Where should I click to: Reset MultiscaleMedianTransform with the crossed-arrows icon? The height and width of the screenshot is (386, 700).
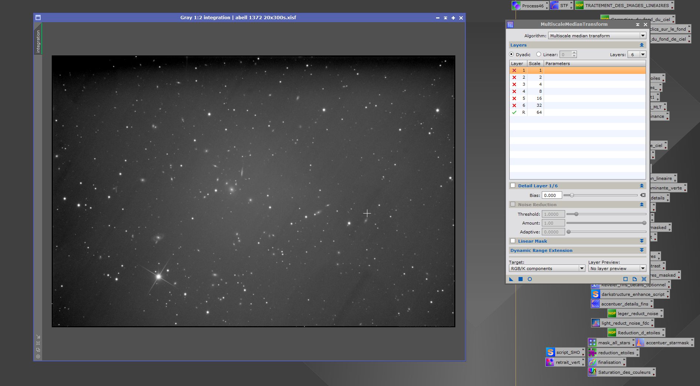(x=644, y=279)
